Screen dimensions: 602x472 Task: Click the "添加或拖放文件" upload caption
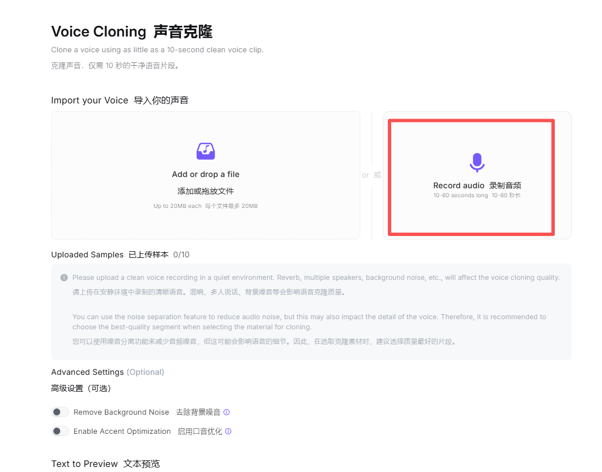206,191
